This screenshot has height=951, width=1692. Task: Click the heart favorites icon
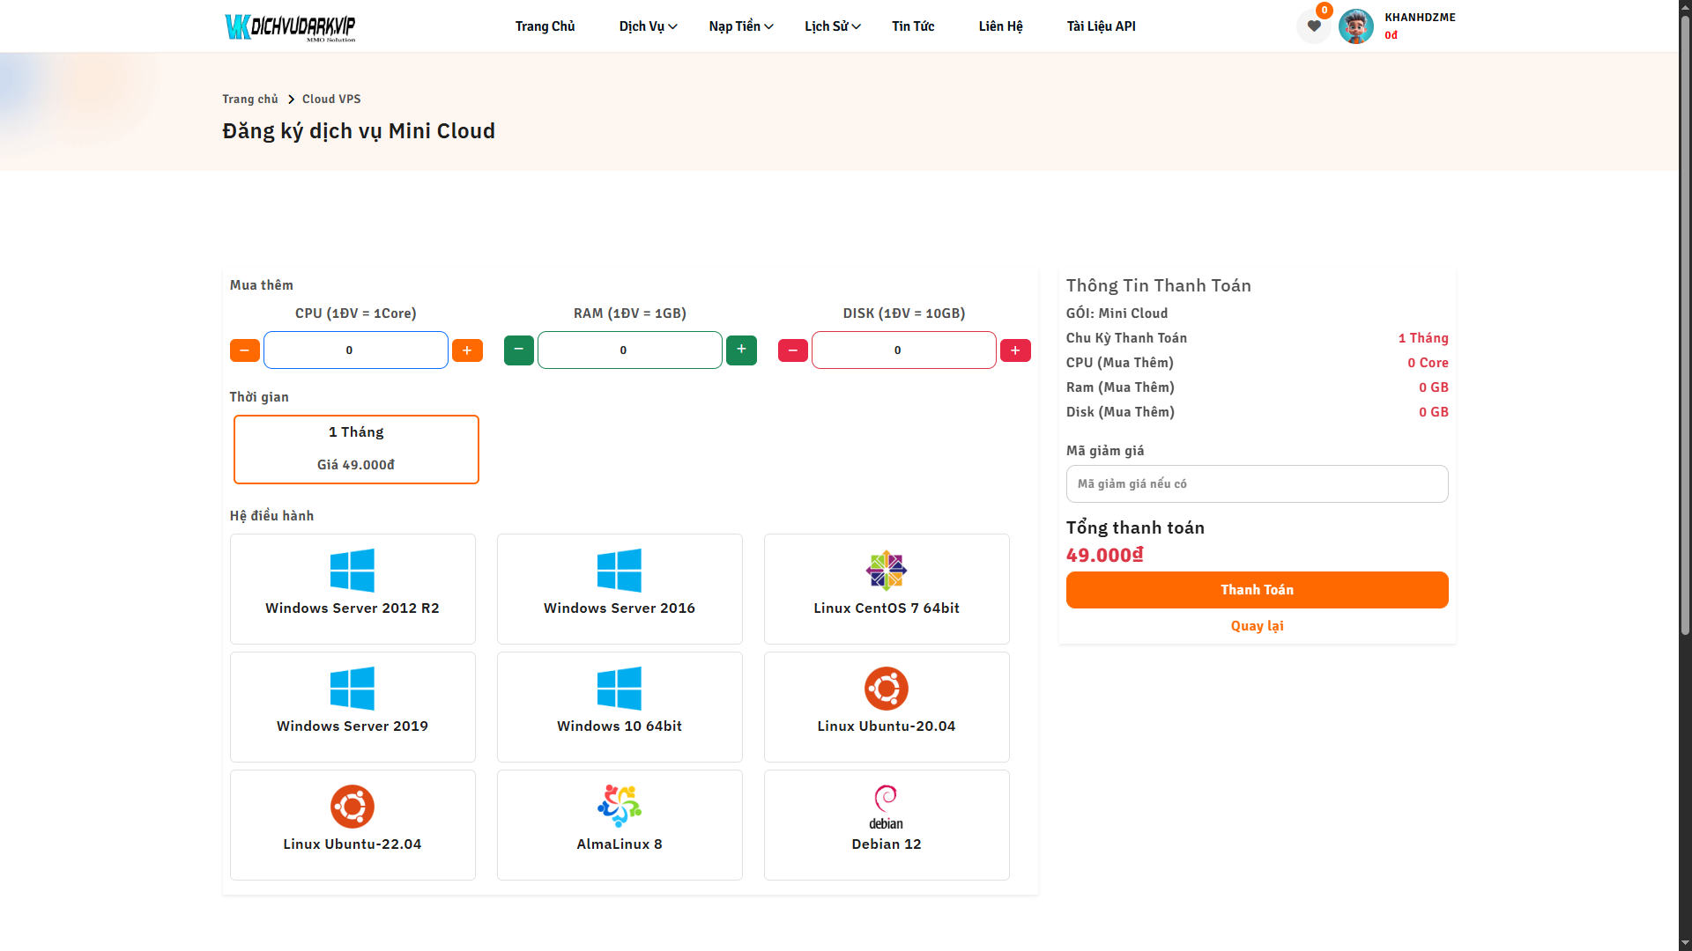[x=1313, y=26]
